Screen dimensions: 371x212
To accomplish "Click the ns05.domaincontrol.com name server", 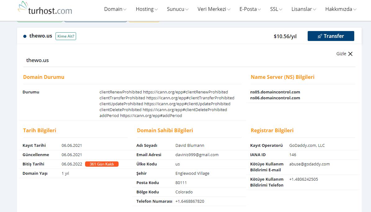I will click(x=275, y=92).
